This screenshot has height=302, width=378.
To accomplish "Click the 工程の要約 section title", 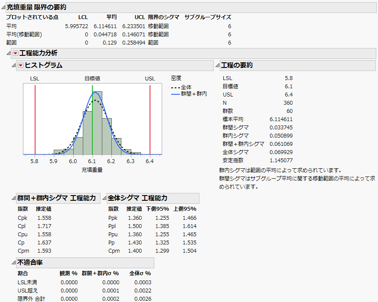I will (x=237, y=65).
